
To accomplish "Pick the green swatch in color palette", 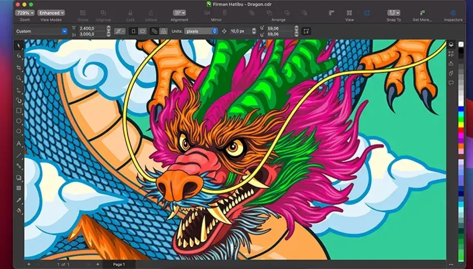I will pos(461,119).
